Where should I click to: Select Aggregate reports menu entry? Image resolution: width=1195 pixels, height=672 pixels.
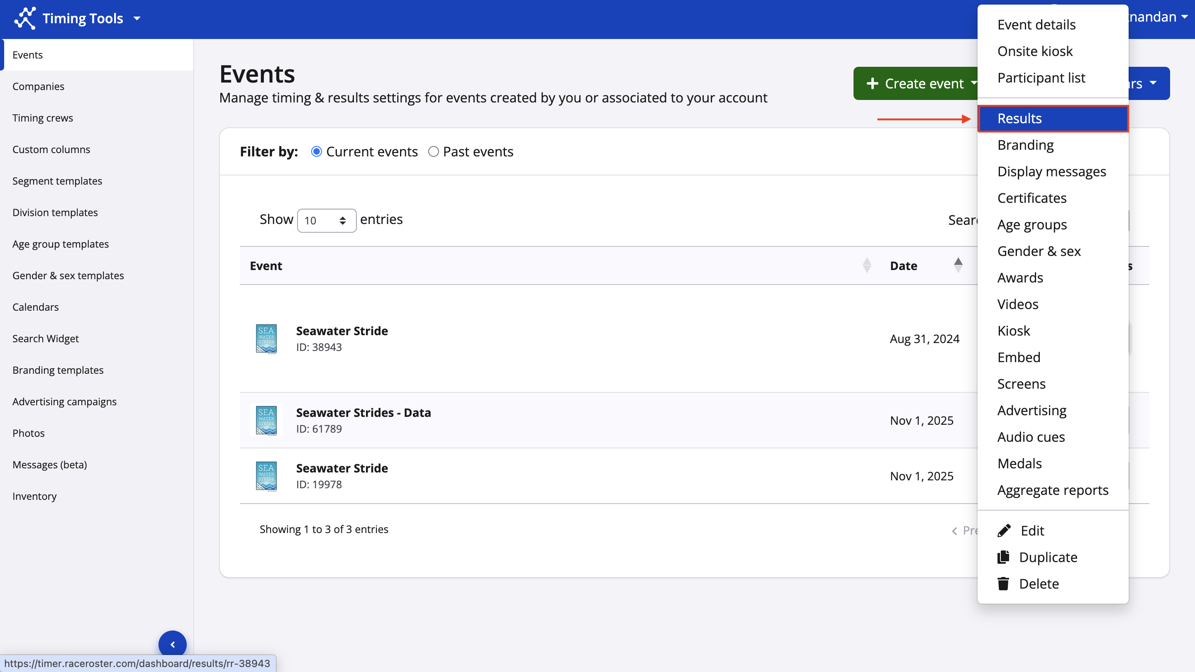coord(1053,490)
